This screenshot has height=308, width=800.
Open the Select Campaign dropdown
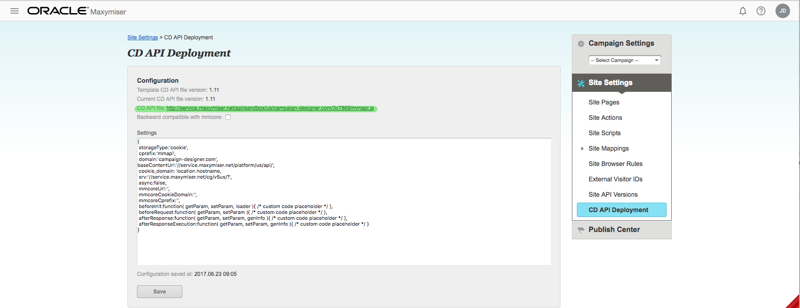point(624,60)
